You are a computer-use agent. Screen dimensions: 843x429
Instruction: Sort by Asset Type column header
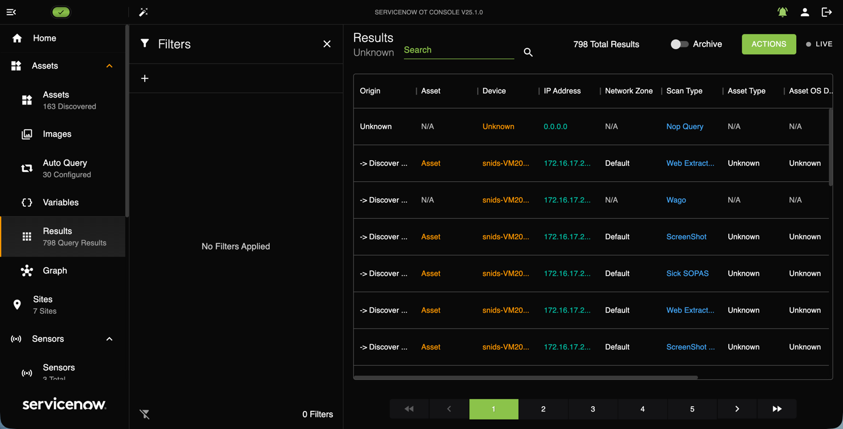(746, 91)
